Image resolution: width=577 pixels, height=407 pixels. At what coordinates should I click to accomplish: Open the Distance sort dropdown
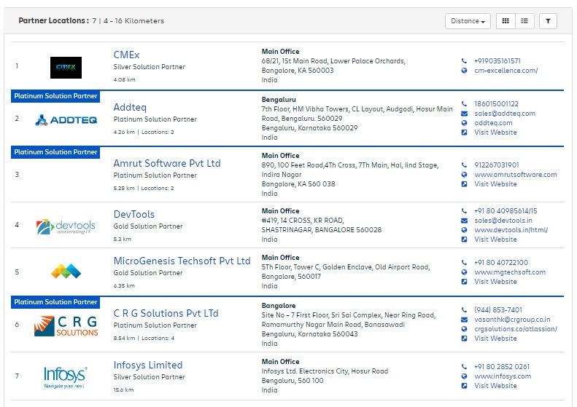pyautogui.click(x=468, y=21)
